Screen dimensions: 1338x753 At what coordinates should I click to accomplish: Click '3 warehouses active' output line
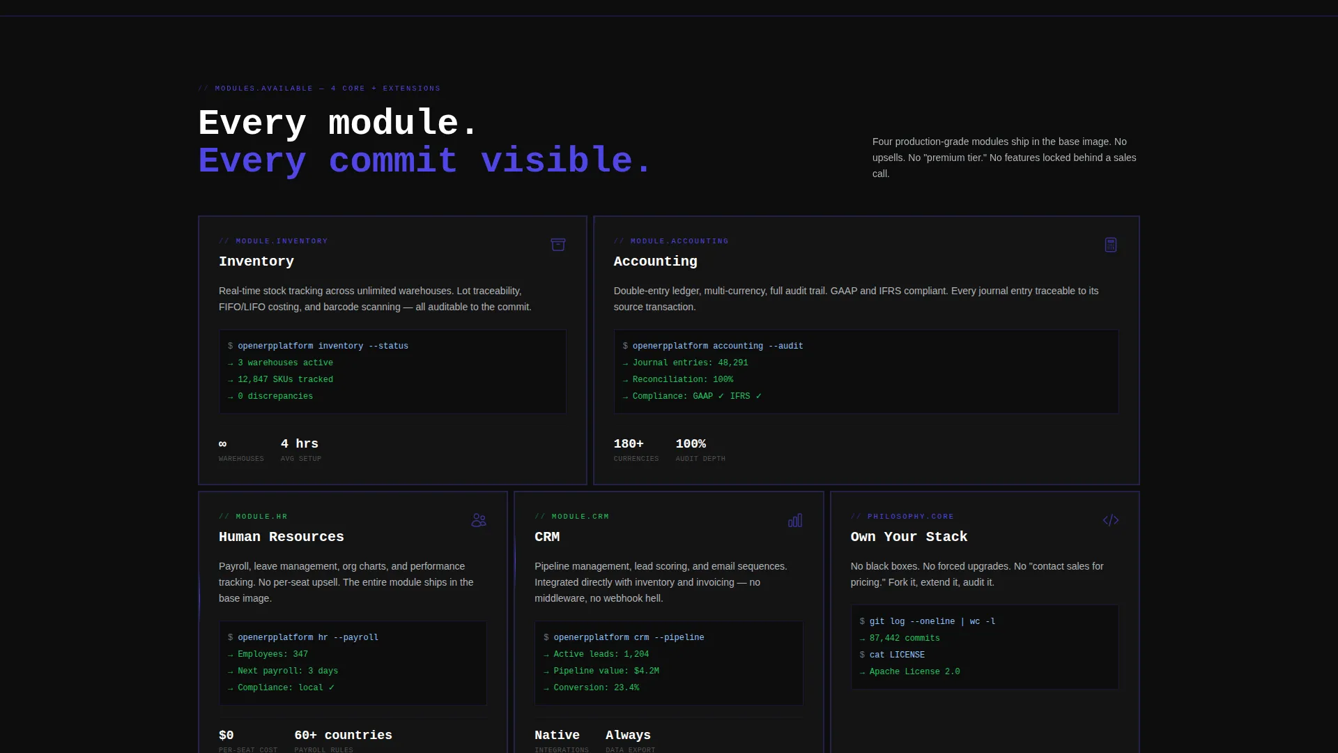[285, 363]
